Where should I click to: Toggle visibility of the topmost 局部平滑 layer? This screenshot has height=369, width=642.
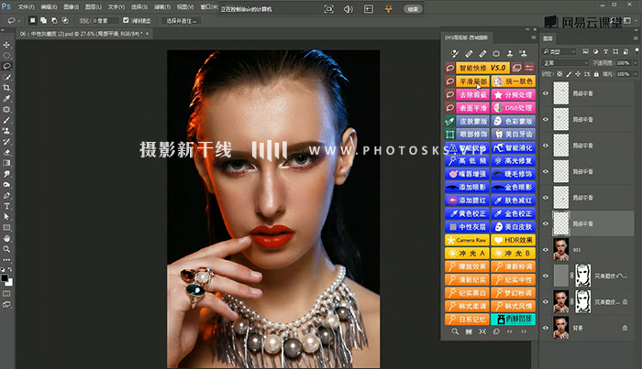pyautogui.click(x=546, y=93)
